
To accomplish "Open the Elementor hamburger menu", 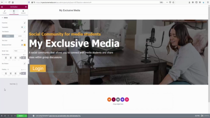I will tap(2, 7).
